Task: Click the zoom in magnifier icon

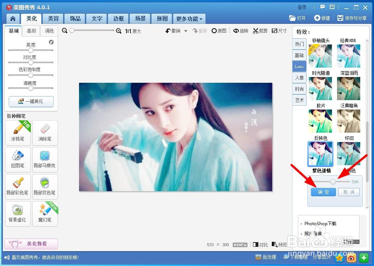Action: (119, 31)
